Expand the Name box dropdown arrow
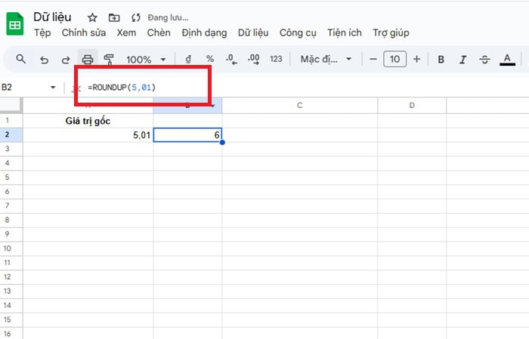 click(x=53, y=88)
